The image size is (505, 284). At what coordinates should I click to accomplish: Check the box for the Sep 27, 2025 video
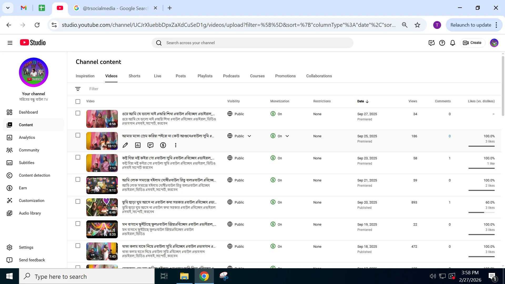click(78, 113)
